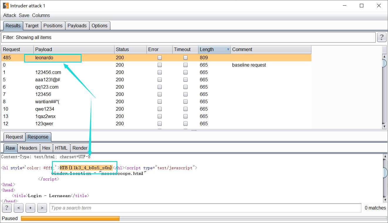The image size is (388, 223).
Task: Select the Results tab
Action: pyautogui.click(x=13, y=26)
